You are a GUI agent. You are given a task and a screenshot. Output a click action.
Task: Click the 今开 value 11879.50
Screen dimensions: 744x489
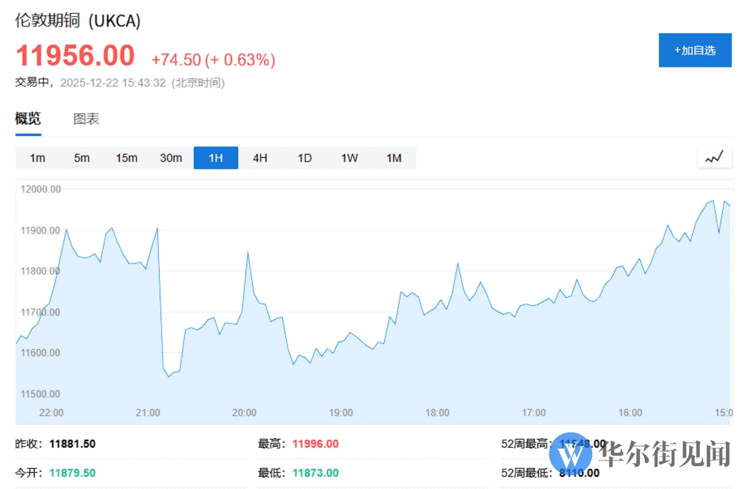[73, 473]
